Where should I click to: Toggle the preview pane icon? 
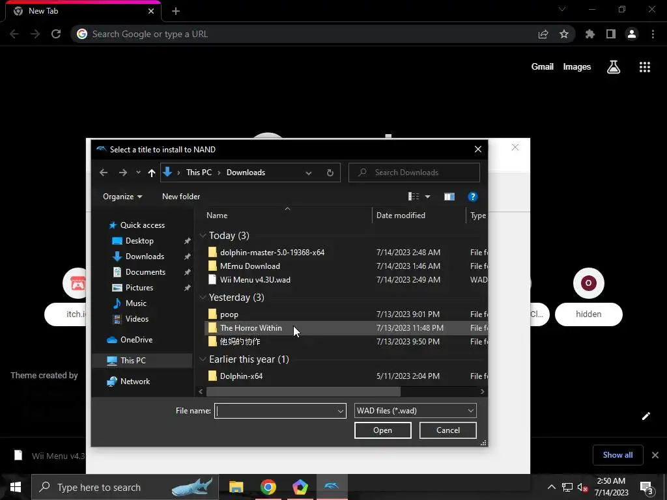click(x=449, y=197)
